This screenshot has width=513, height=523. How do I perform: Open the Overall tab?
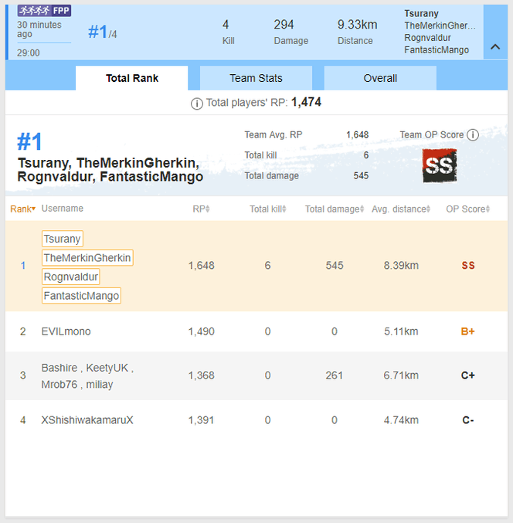point(380,78)
